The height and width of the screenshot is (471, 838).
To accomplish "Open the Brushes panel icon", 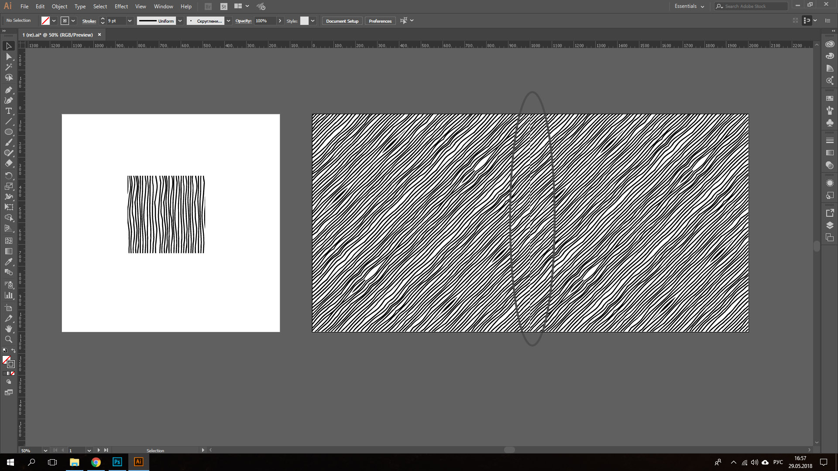I will click(x=830, y=111).
